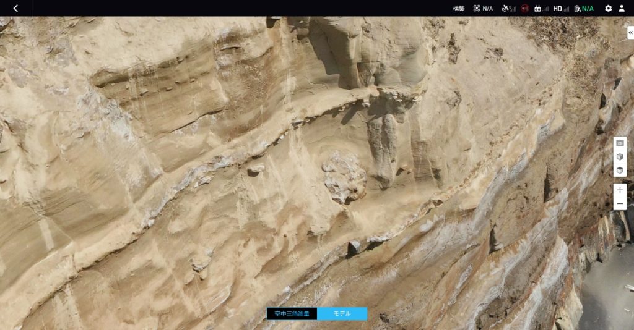Click the green N/A flight mode indicator

coord(583,8)
